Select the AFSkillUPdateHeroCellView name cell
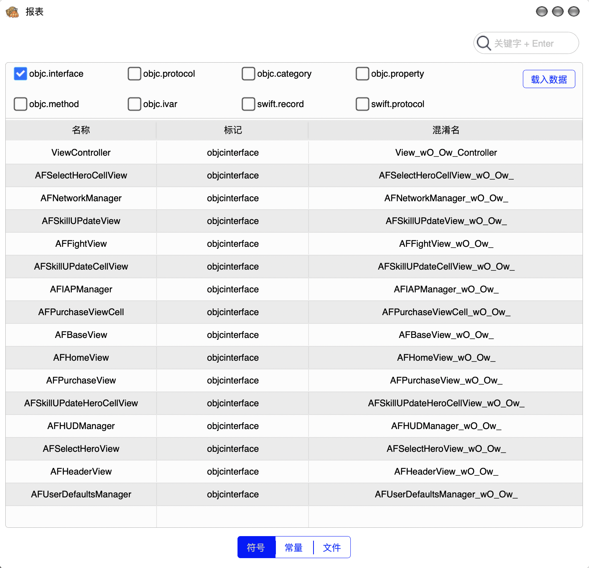Image resolution: width=589 pixels, height=568 pixels. 81,403
